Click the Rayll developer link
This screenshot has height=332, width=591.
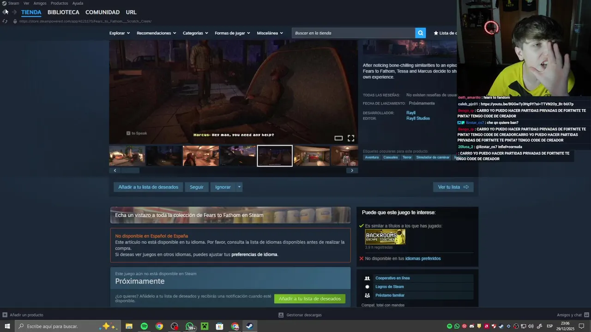pos(411,113)
